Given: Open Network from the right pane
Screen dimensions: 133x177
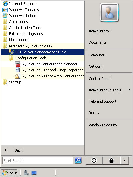Looking at the screenshot, I should coord(96,66).
